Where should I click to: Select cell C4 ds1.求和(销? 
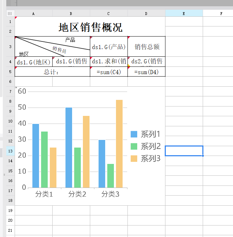[x=109, y=62]
